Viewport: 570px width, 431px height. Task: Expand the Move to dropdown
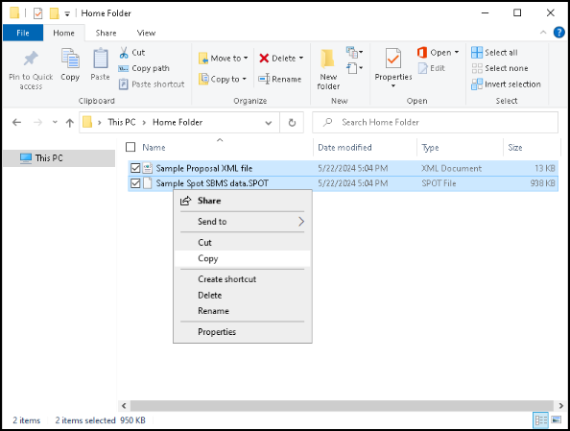(x=246, y=59)
